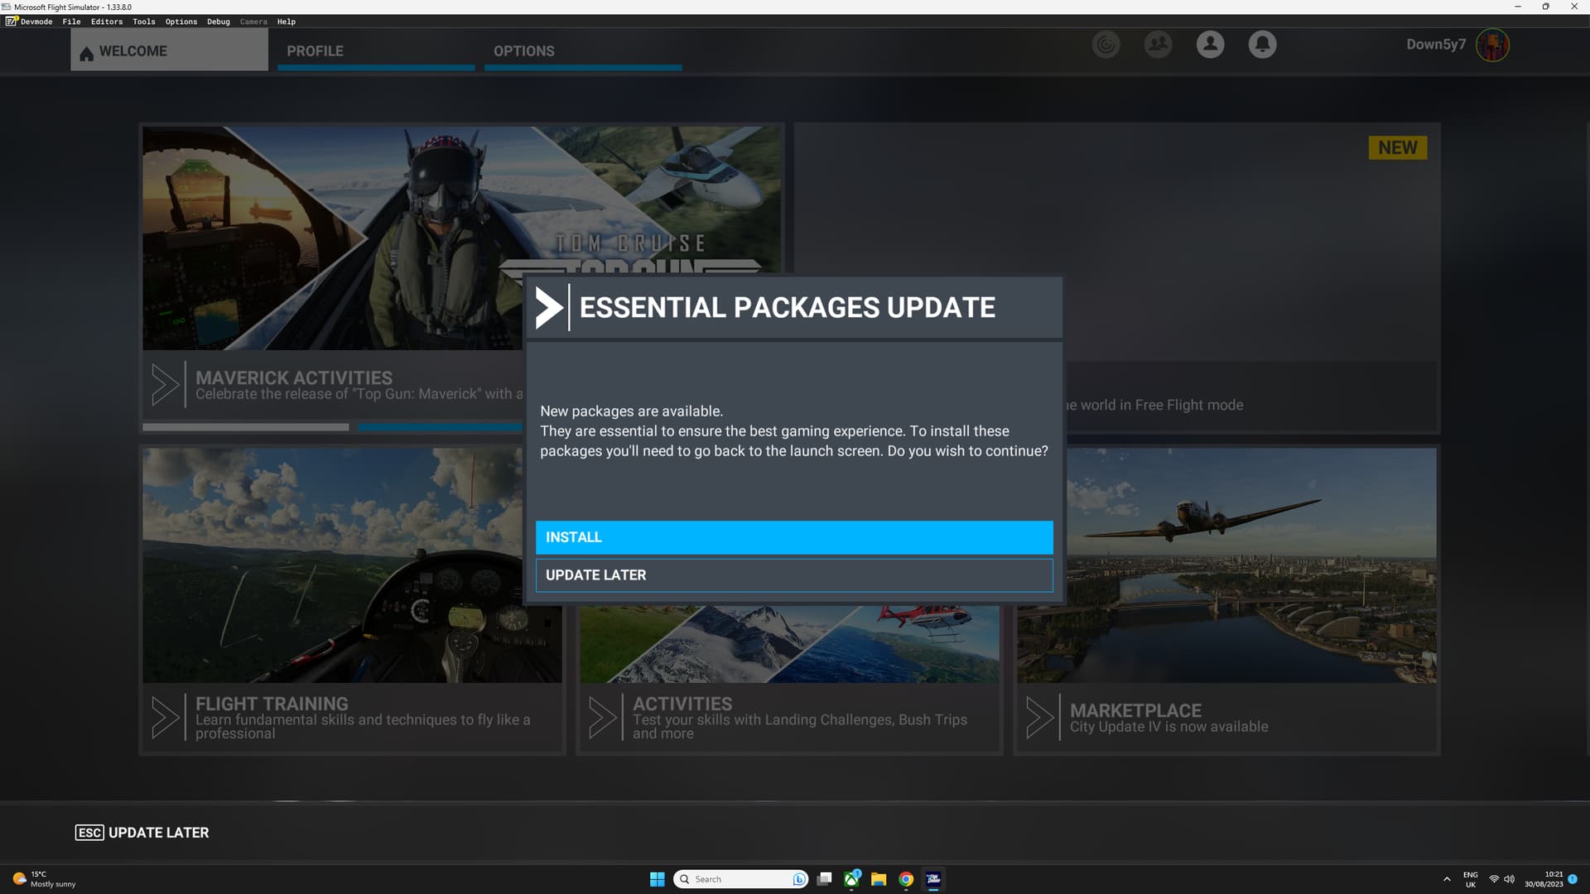
Task: Click the Bing icon in the search box
Action: (799, 879)
